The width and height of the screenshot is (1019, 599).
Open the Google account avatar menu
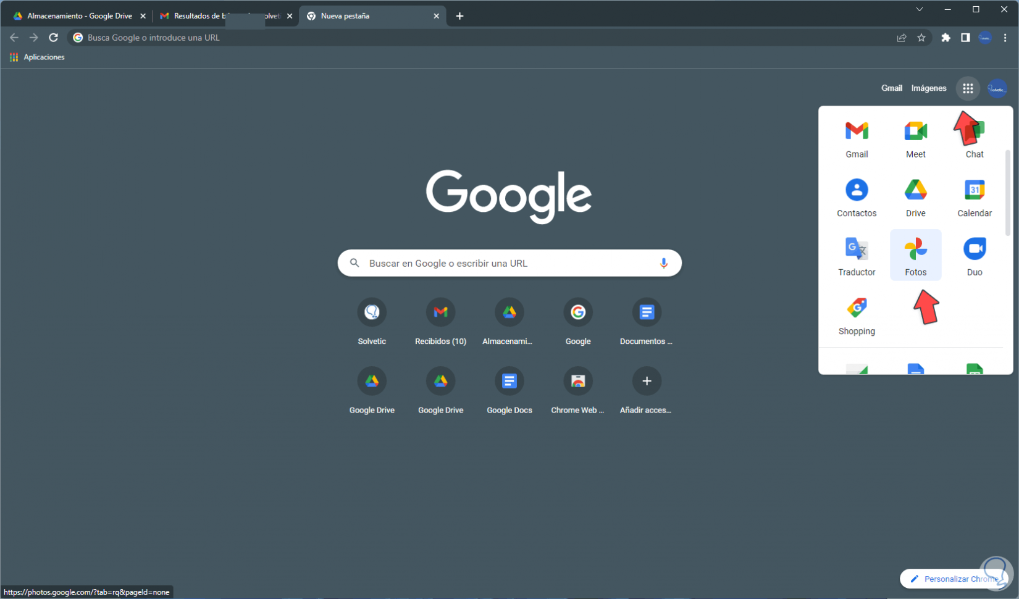click(x=997, y=88)
